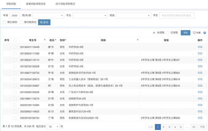Focus the 学生 search input field
The height and width of the screenshot is (131, 208).
tap(177, 16)
